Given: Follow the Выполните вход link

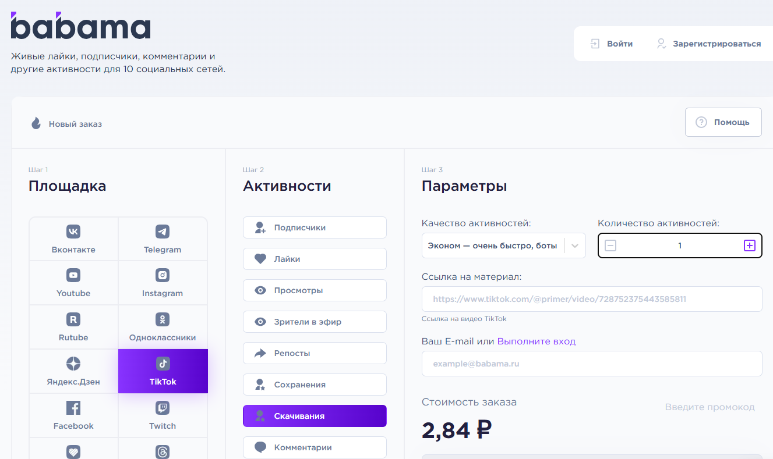Looking at the screenshot, I should click(x=536, y=341).
